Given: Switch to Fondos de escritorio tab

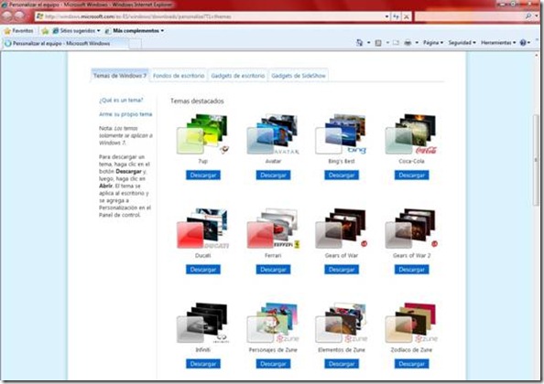Looking at the screenshot, I should 179,76.
